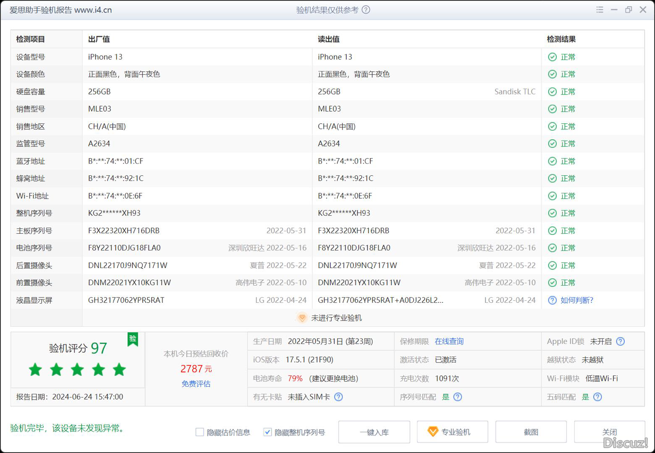Click the 读出值 column header

(x=329, y=39)
